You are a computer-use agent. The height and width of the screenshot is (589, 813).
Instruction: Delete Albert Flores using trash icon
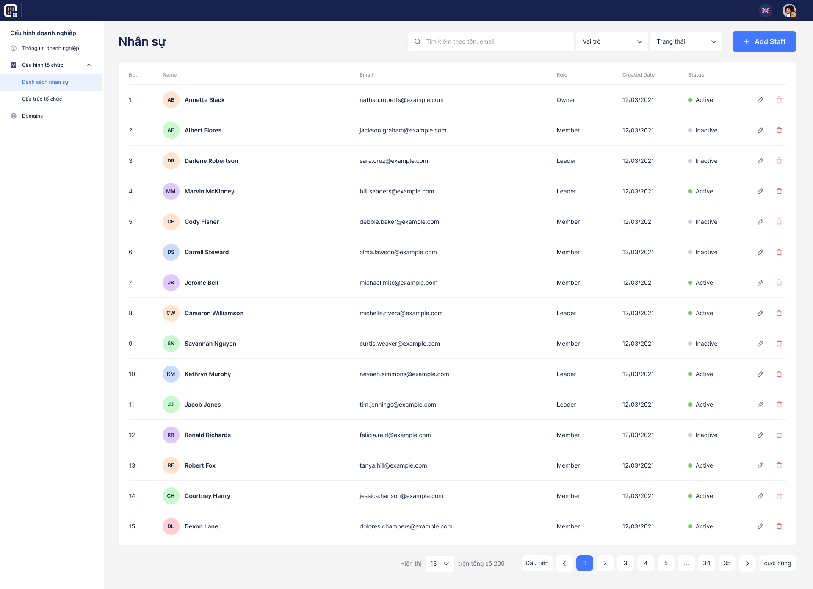779,130
